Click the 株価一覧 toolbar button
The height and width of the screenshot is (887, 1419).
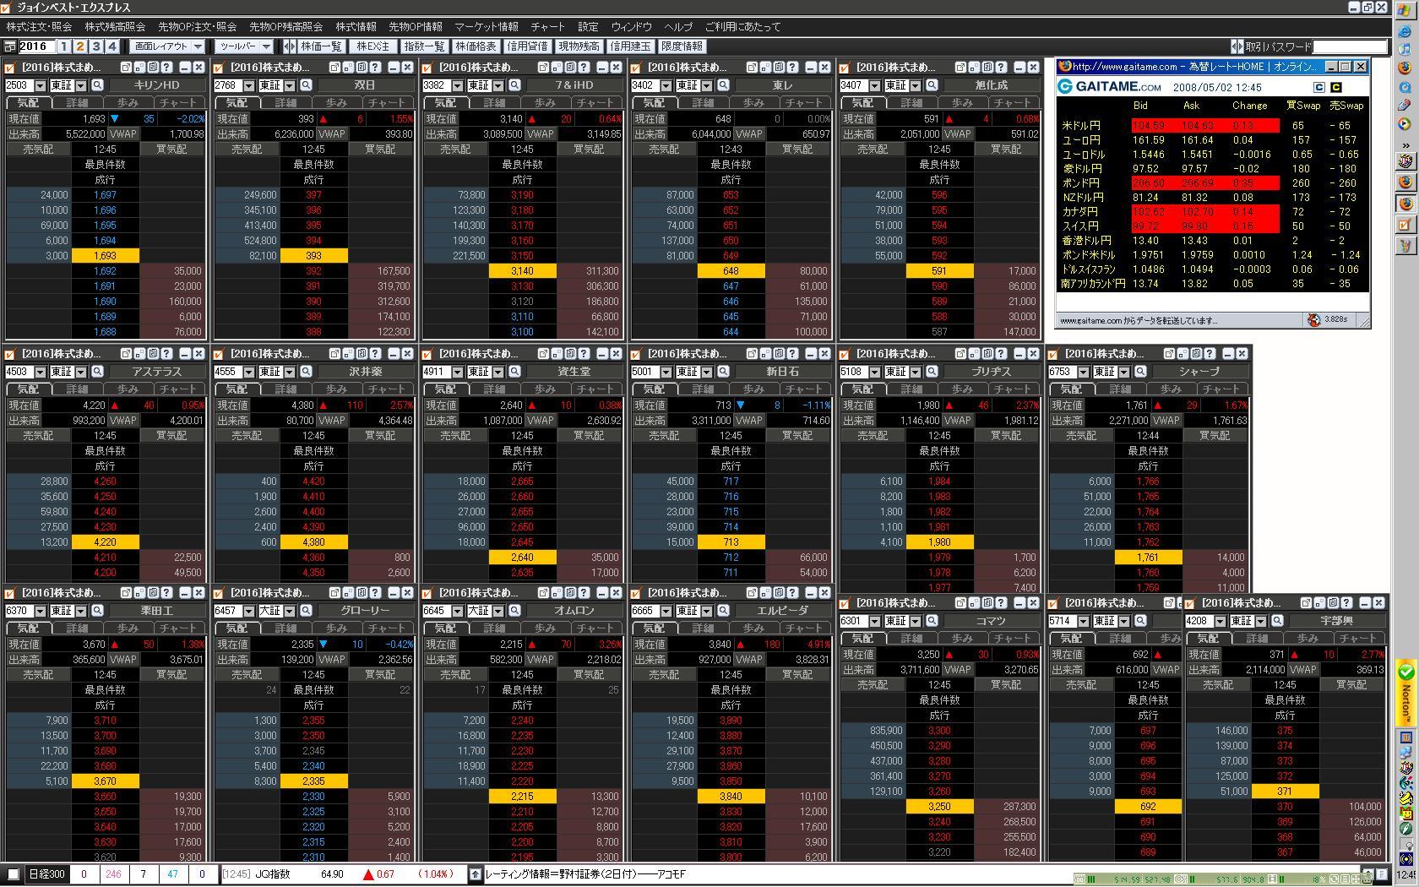[321, 46]
